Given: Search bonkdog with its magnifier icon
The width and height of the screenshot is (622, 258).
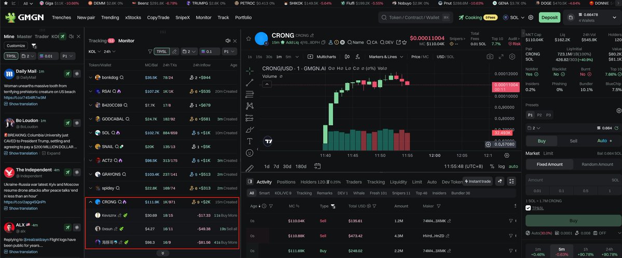Looking at the screenshot, I should (x=122, y=77).
